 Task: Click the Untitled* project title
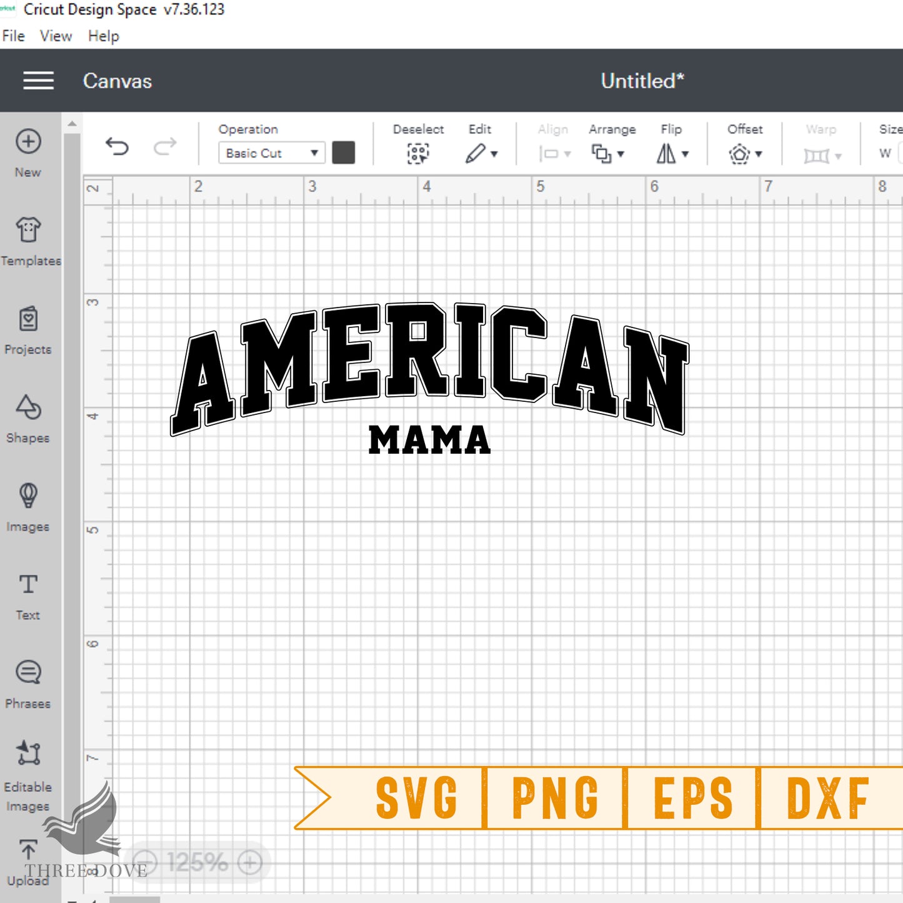[642, 81]
